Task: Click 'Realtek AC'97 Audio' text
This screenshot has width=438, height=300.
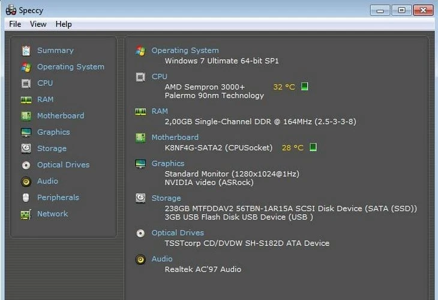Action: (x=203, y=269)
